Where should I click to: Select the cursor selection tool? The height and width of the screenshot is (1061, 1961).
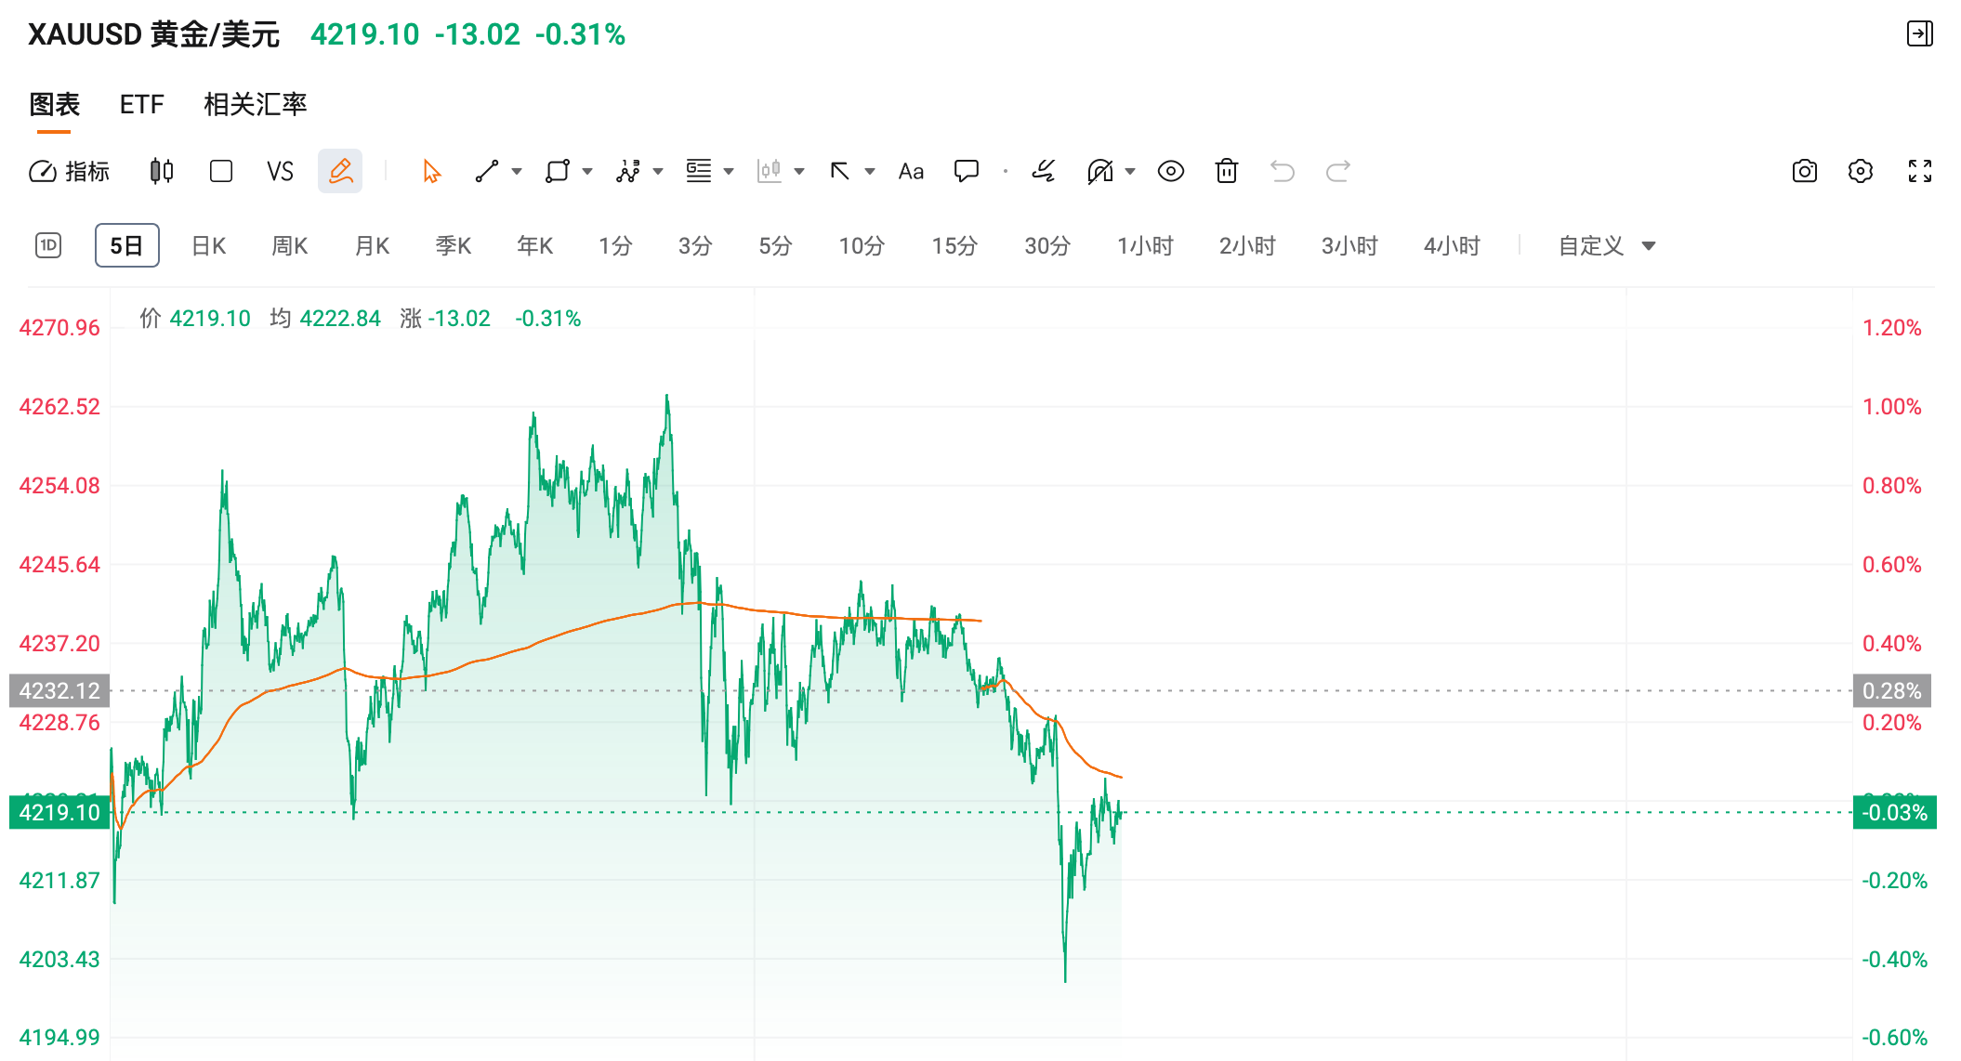[428, 171]
